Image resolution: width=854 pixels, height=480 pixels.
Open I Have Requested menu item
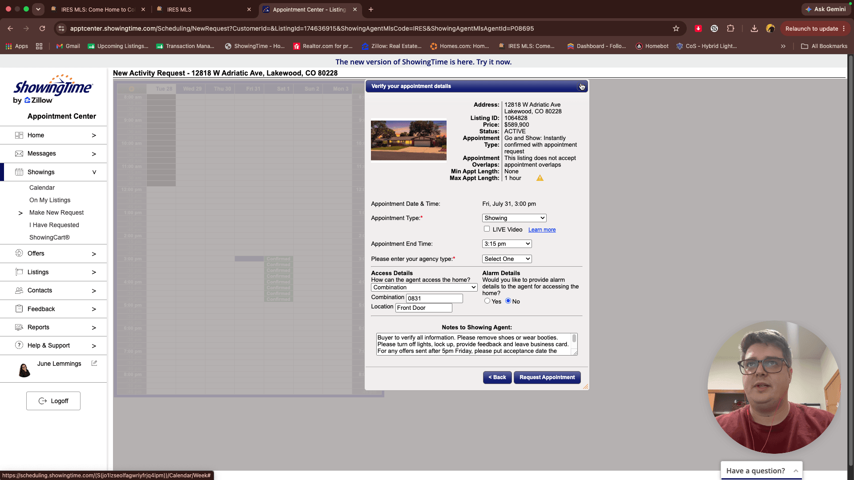[54, 225]
